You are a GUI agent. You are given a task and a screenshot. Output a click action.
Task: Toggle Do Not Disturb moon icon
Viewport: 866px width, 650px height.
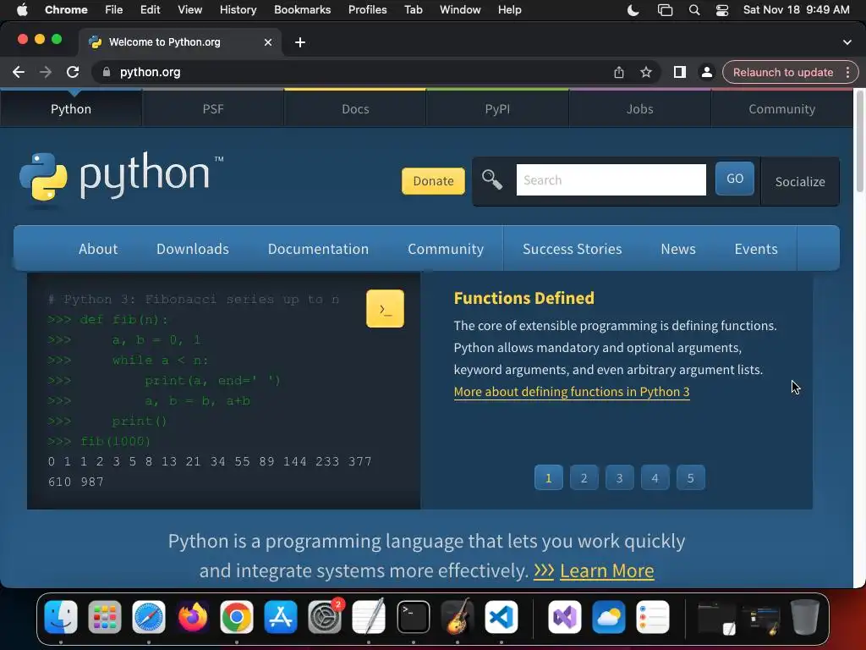[x=633, y=10]
